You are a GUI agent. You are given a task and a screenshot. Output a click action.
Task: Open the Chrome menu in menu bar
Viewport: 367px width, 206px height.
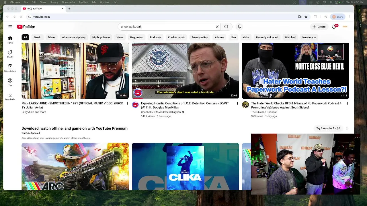15,2
